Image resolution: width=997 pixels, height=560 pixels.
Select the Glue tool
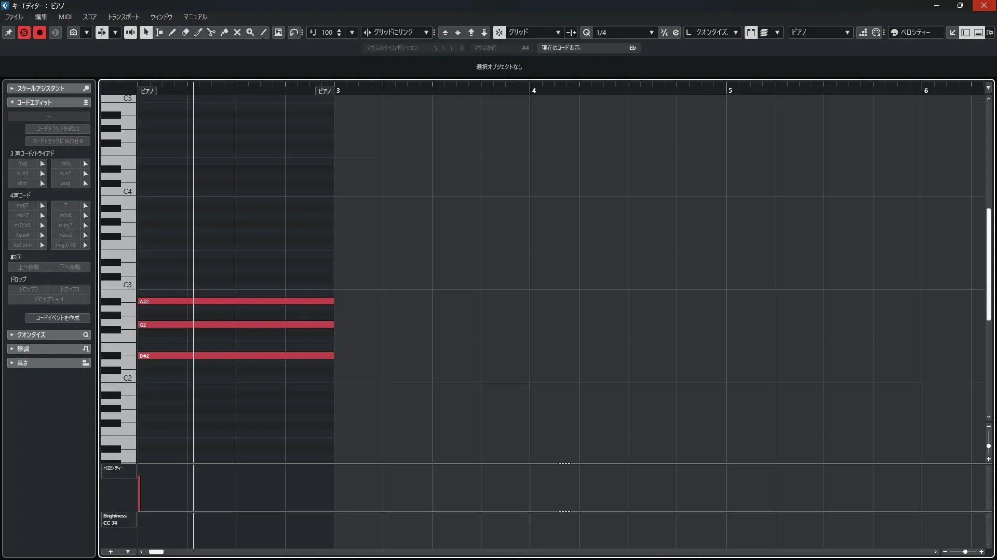point(224,32)
